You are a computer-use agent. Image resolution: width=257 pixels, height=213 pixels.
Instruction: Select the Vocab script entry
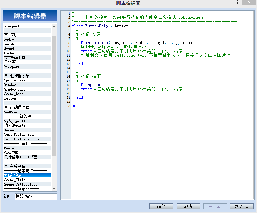[27, 44]
